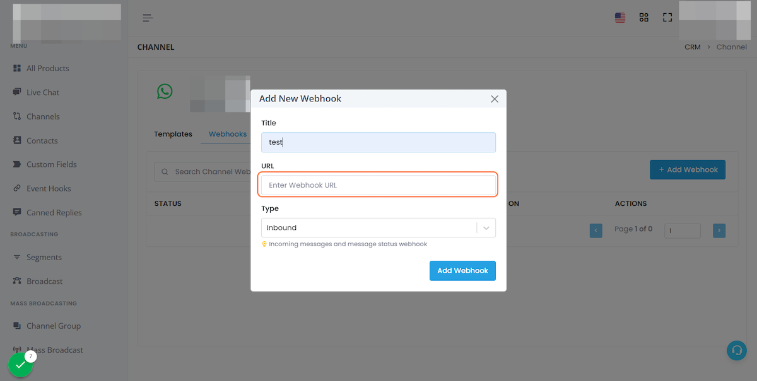Open the apps grid icon
The width and height of the screenshot is (757, 381).
pos(643,18)
